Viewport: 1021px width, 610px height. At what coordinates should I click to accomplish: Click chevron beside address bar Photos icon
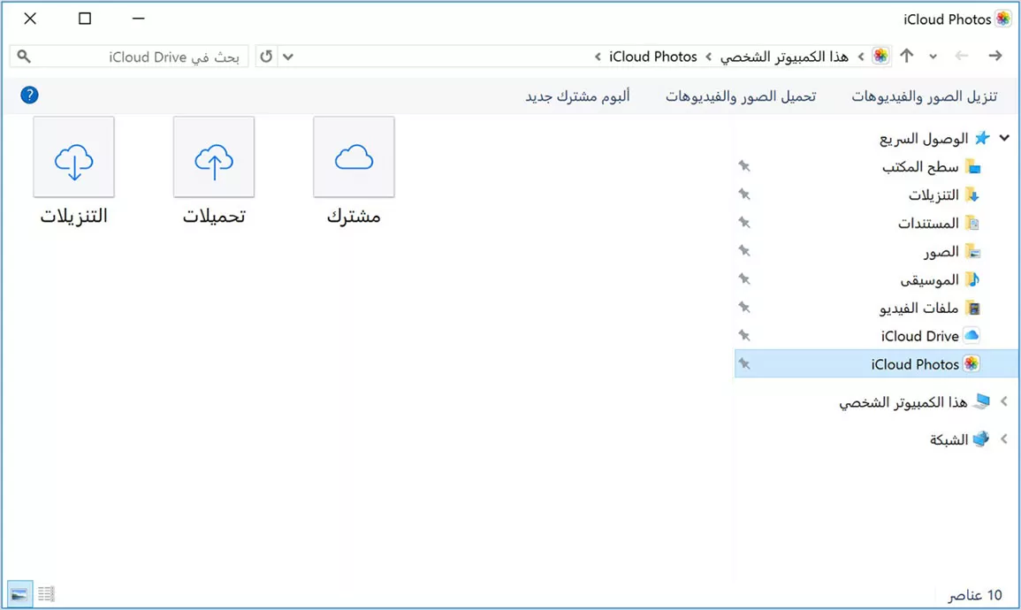tap(861, 57)
